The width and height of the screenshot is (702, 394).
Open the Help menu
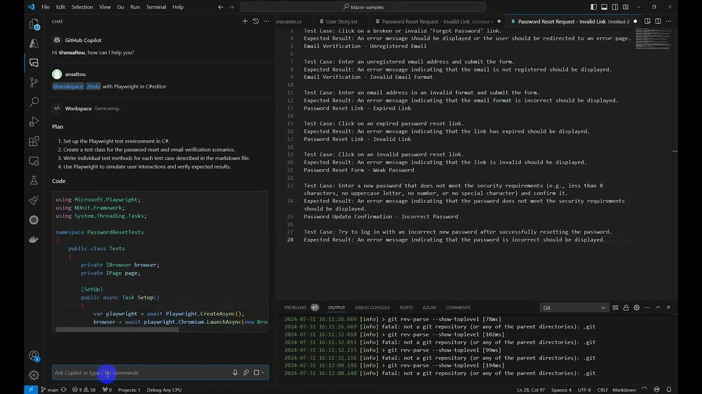[x=178, y=7]
